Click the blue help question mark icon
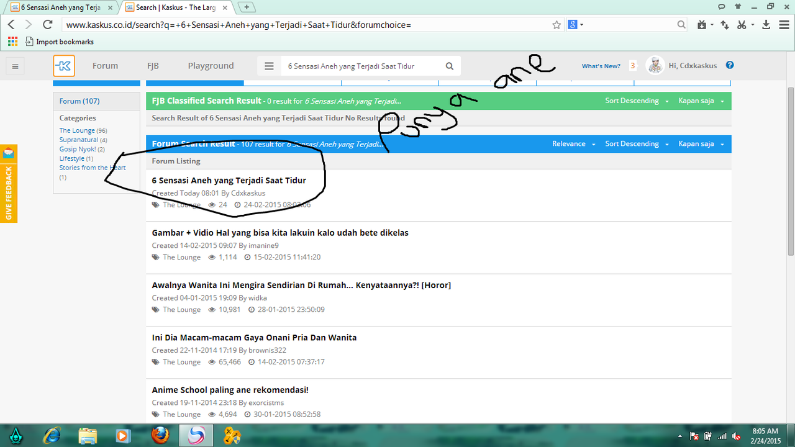 click(x=730, y=65)
